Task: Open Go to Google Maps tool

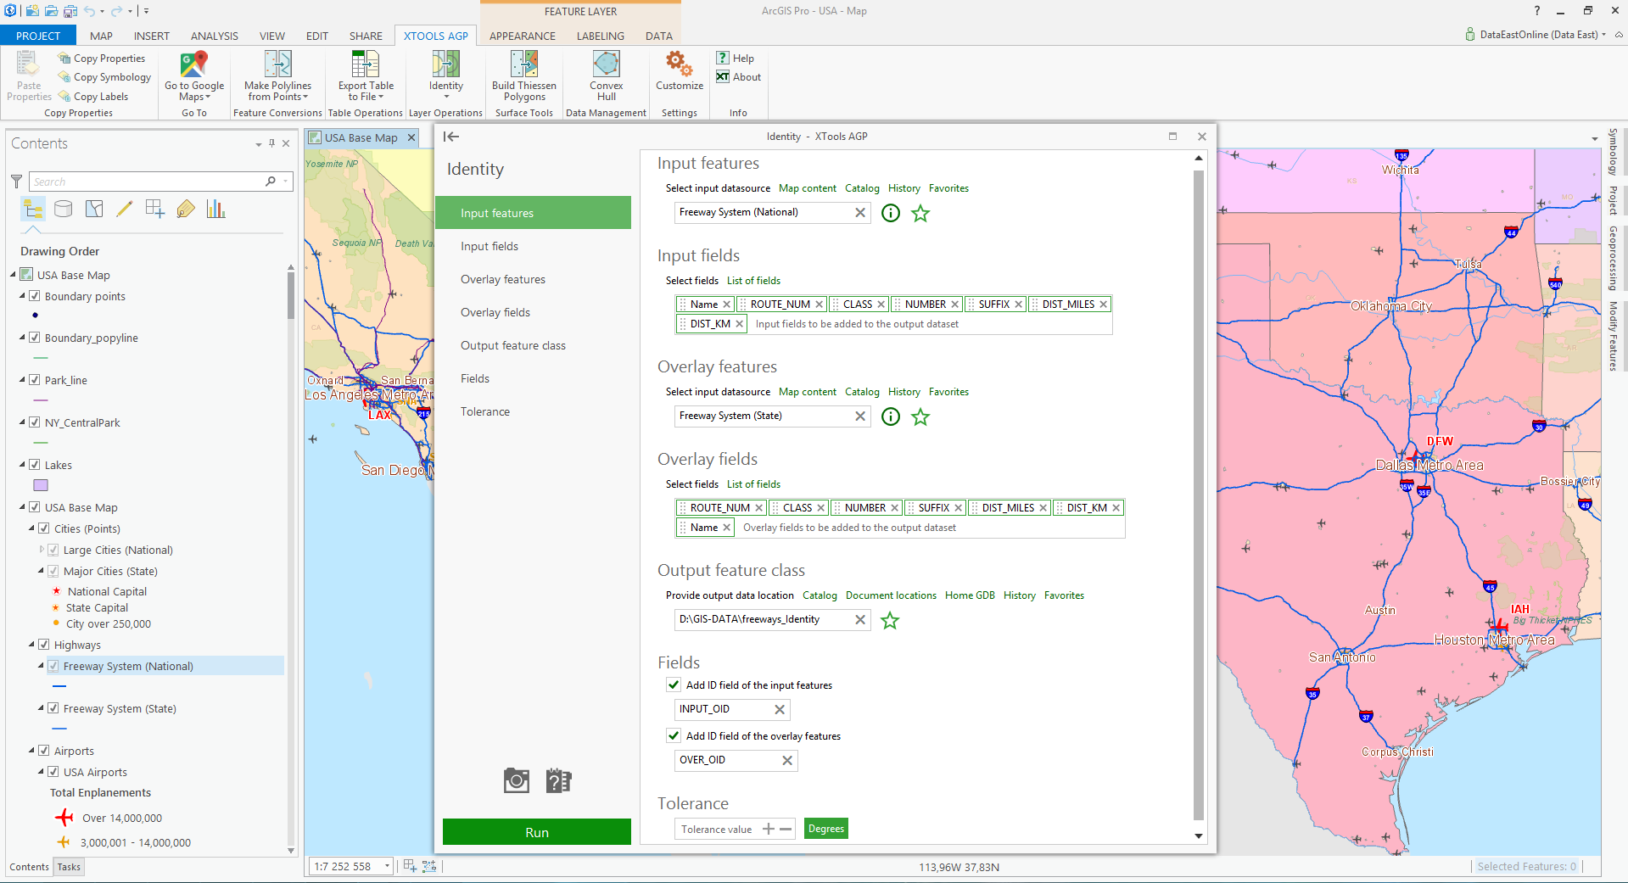Action: coord(194,76)
